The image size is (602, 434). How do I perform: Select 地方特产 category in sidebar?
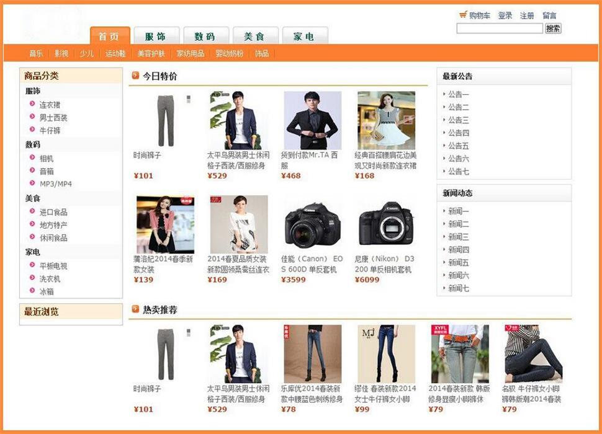point(53,225)
